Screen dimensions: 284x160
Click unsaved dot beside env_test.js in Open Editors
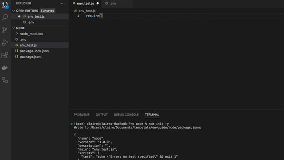[19, 16]
